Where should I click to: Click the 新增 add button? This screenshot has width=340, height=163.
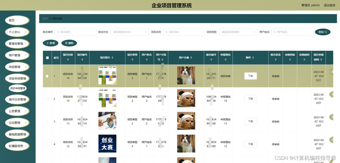[51, 43]
